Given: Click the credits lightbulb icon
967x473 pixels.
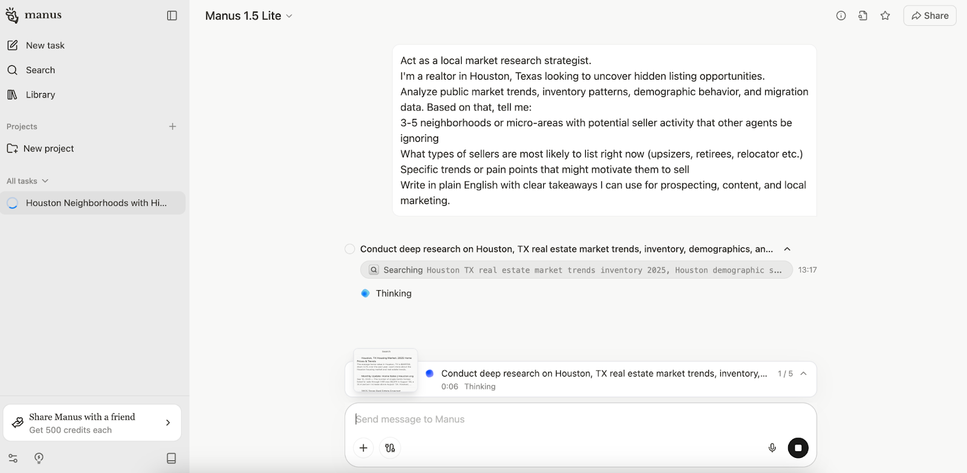Looking at the screenshot, I should 38,459.
